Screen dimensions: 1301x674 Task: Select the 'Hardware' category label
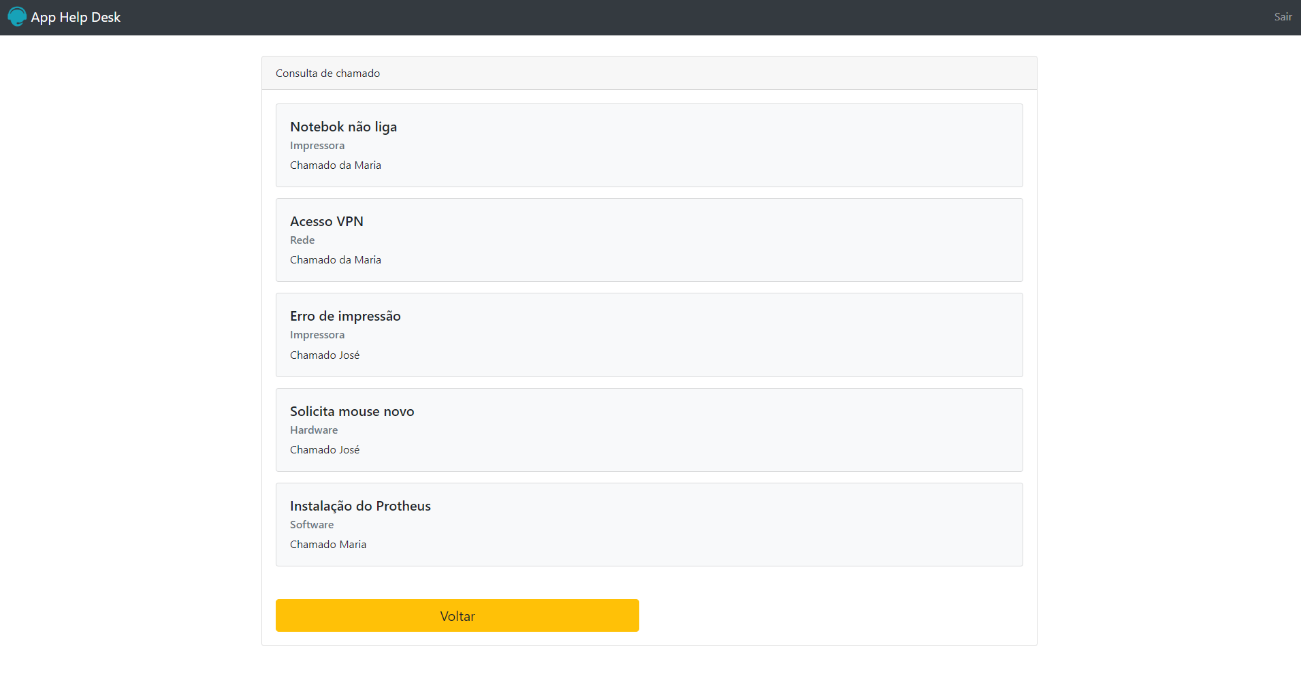coord(314,430)
